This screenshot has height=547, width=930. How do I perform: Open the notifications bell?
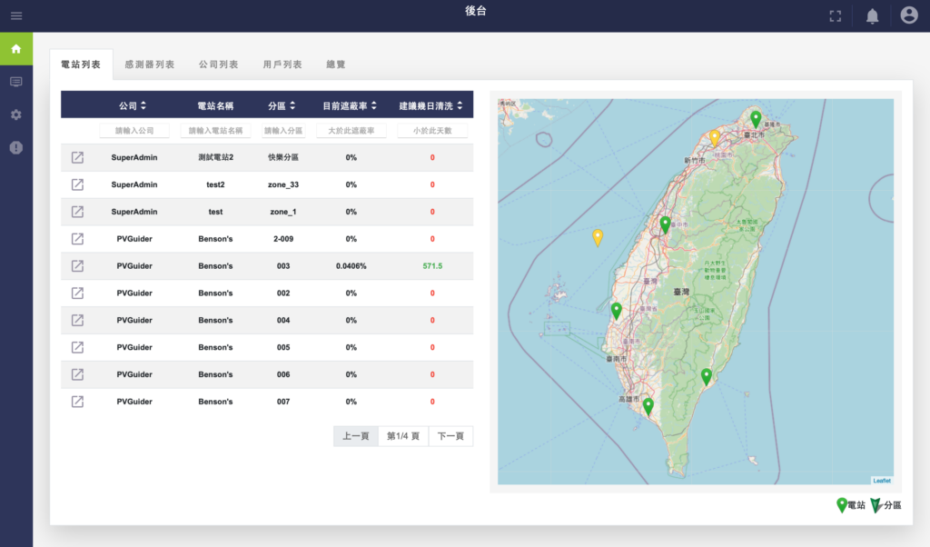pyautogui.click(x=872, y=15)
